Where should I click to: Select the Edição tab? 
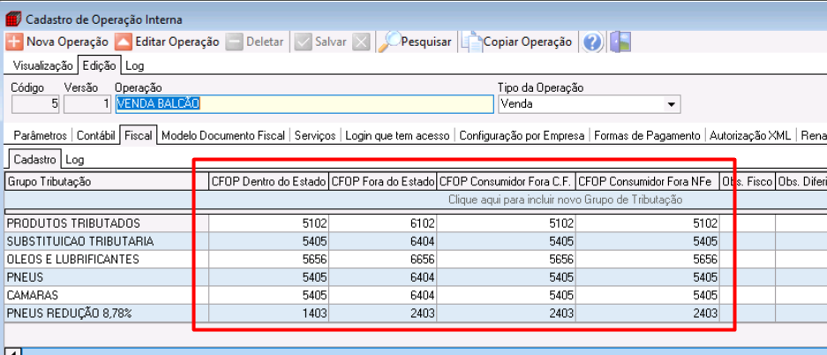click(99, 66)
